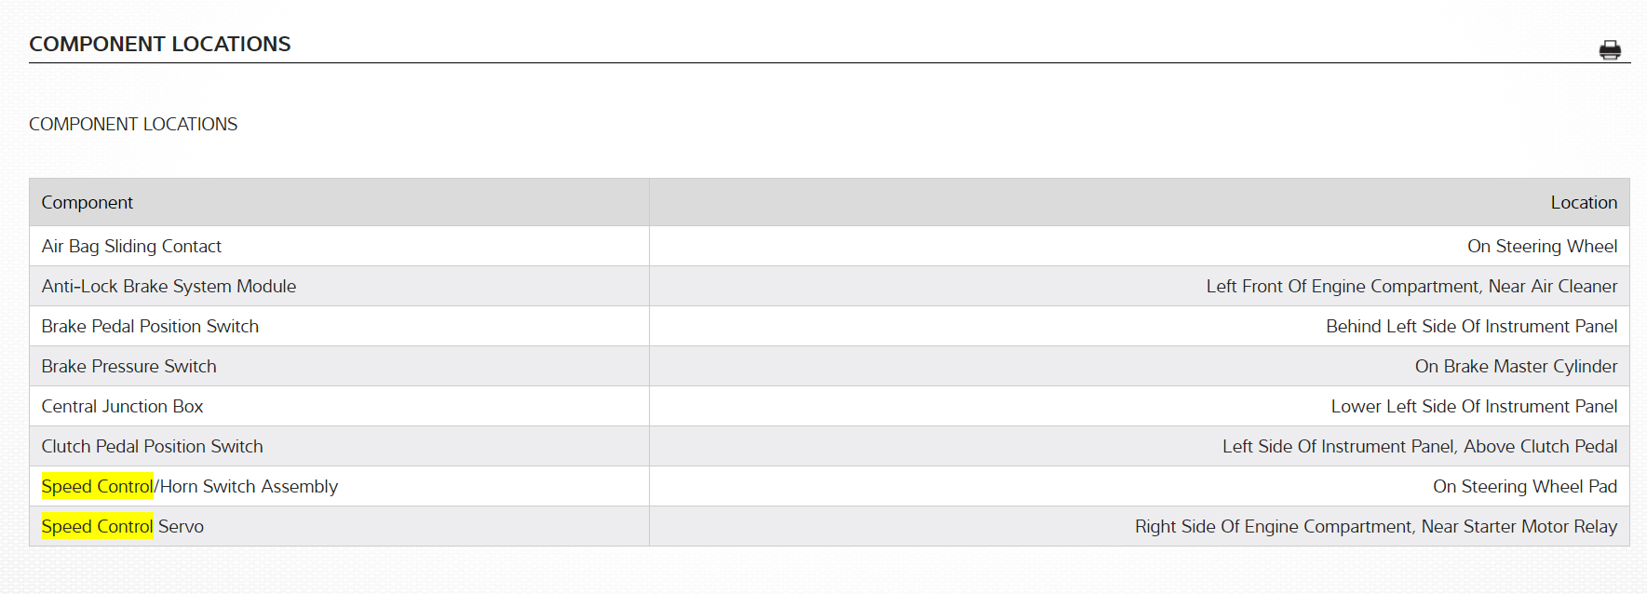Click the location mentioning Near Air Cleaner
This screenshot has width=1647, height=594.
(x=1411, y=287)
